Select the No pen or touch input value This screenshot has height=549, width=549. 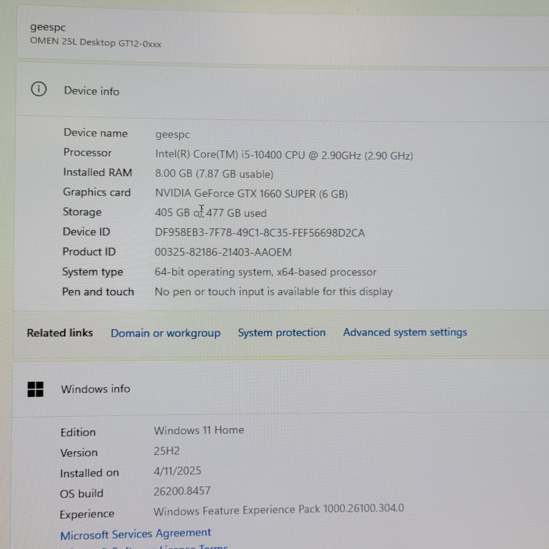click(273, 292)
